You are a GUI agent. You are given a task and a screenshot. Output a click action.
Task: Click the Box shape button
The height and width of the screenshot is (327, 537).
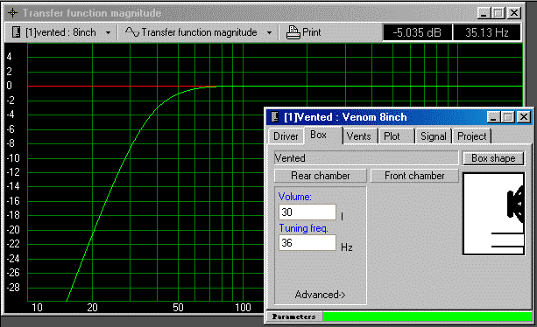point(493,158)
